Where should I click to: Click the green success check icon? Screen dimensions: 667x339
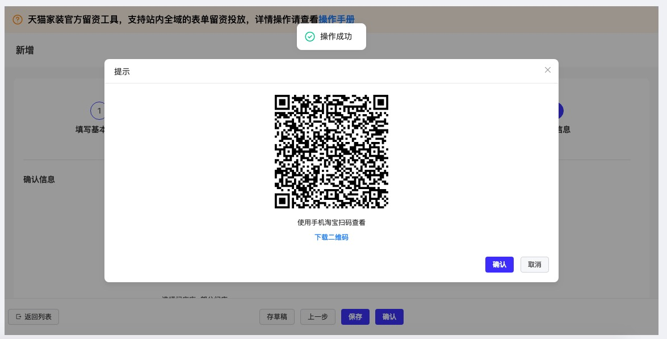(310, 36)
